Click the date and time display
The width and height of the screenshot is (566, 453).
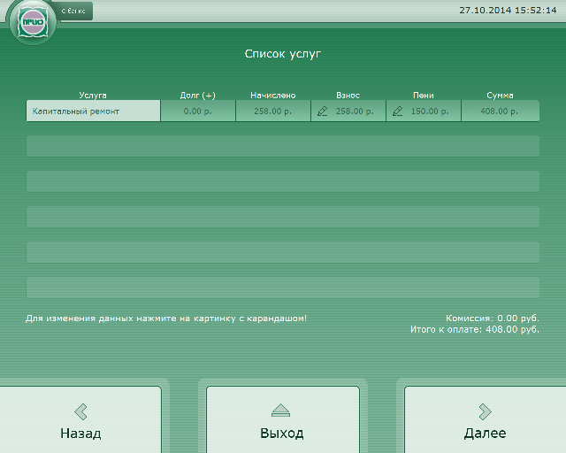point(508,11)
